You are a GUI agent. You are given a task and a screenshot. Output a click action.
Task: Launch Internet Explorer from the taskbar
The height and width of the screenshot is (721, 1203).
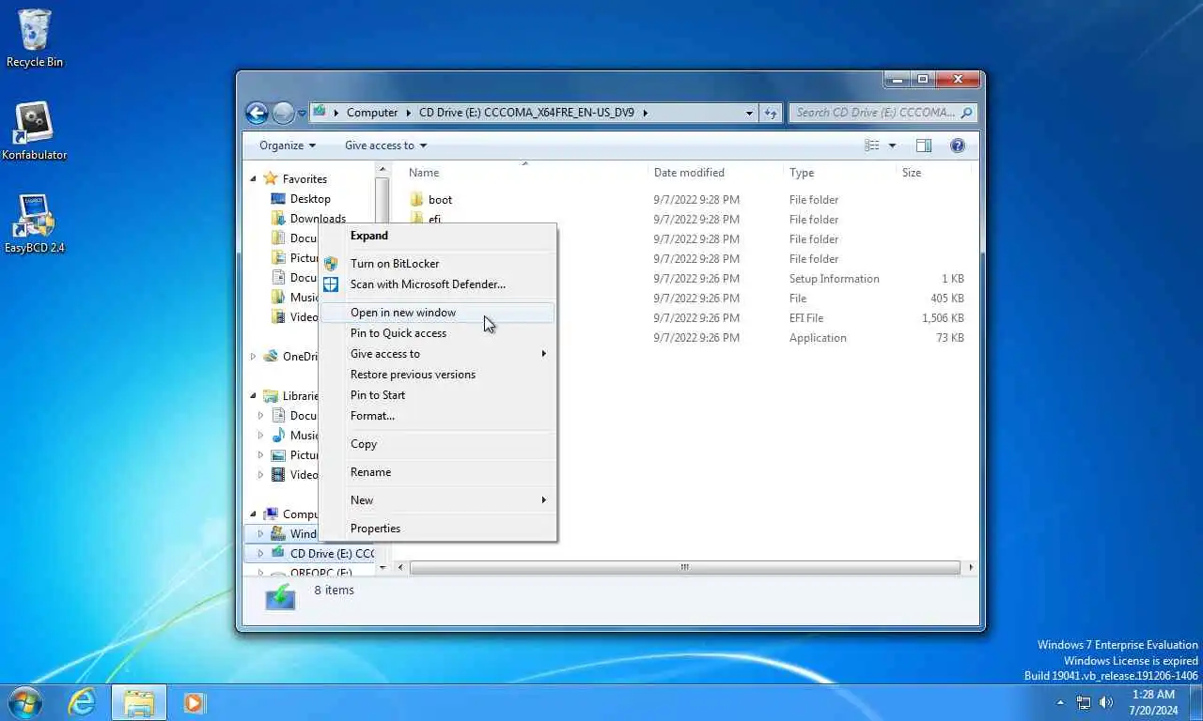point(82,702)
